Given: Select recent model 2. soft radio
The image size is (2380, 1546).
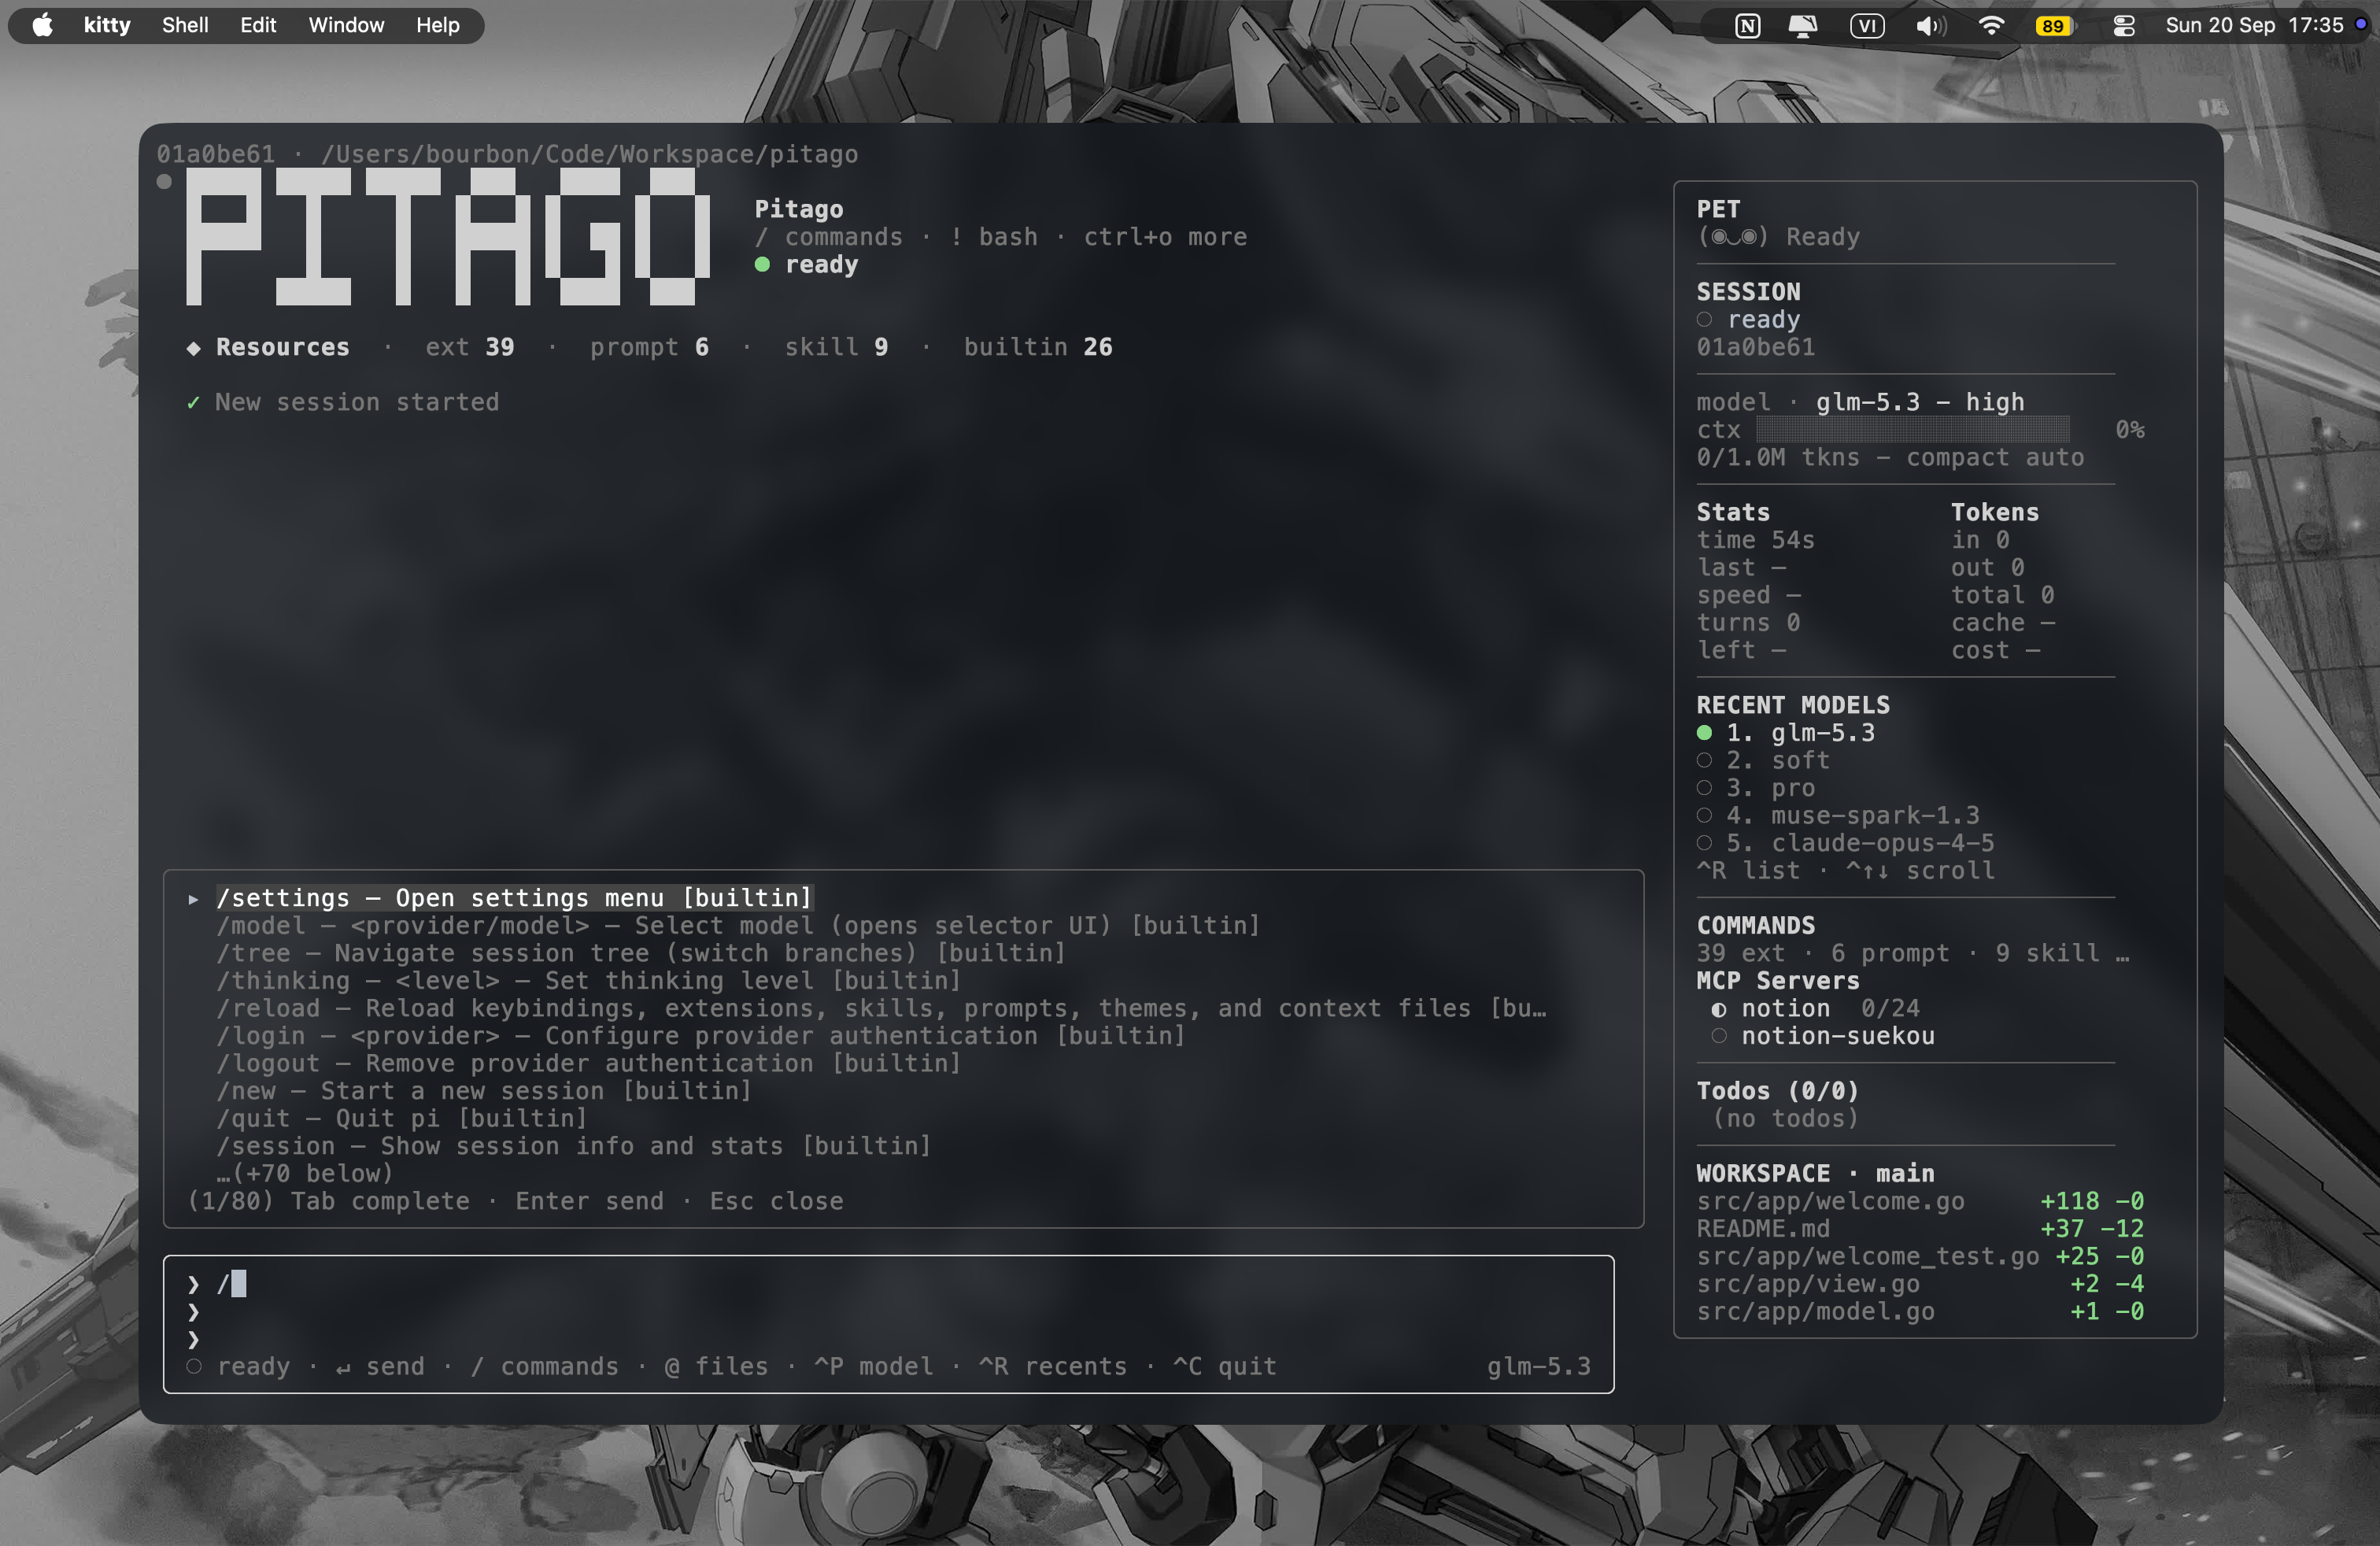Looking at the screenshot, I should pos(1704,761).
